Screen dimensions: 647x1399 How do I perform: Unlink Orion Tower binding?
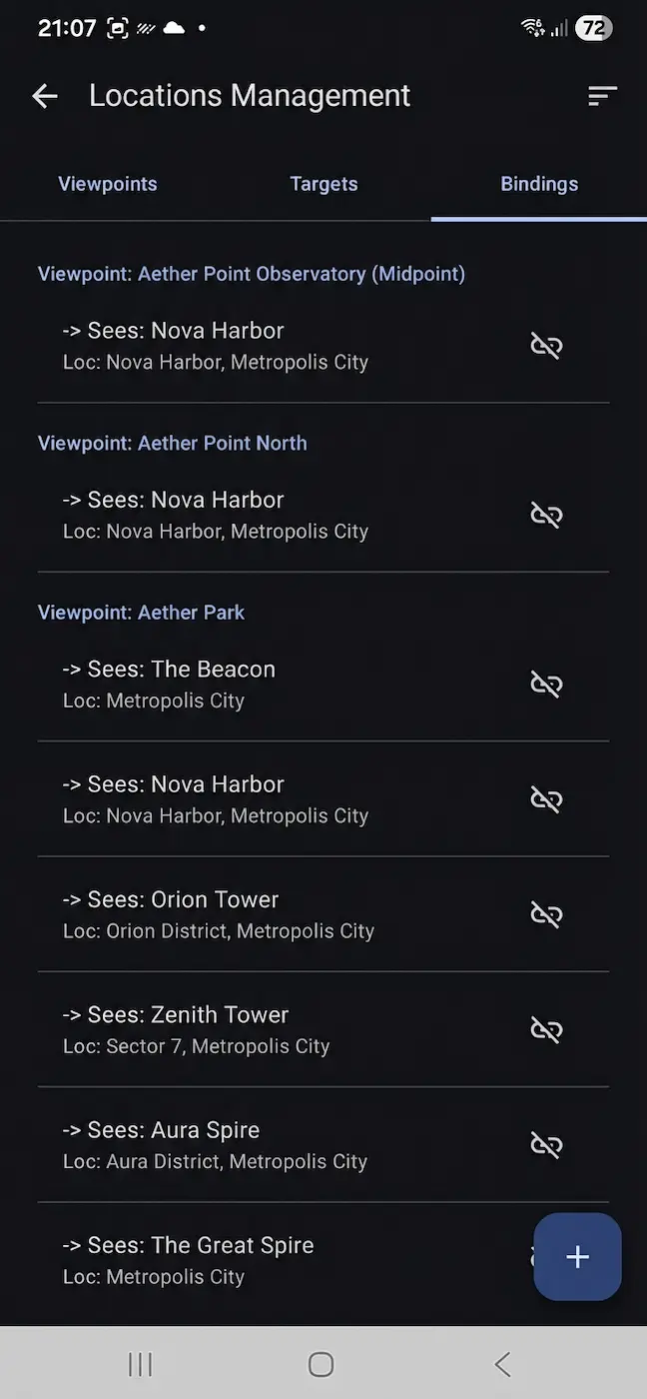[x=546, y=914]
